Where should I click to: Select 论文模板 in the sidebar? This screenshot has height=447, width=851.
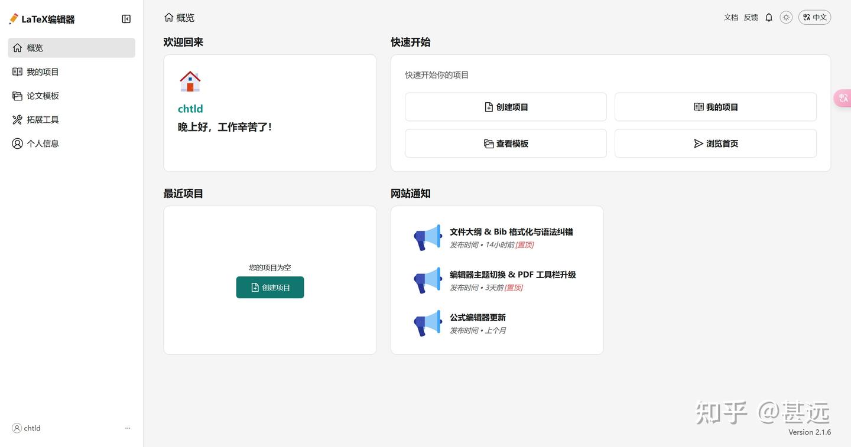(41, 95)
